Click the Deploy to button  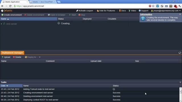30,57
